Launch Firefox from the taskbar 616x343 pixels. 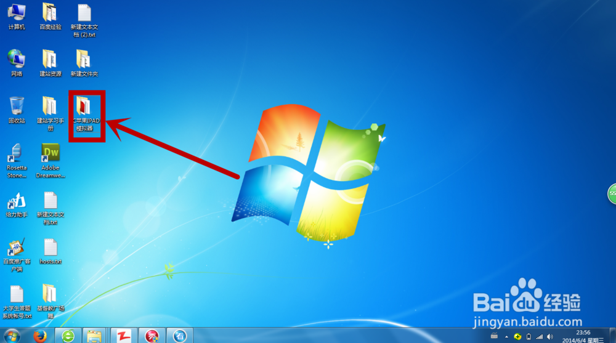click(x=39, y=336)
